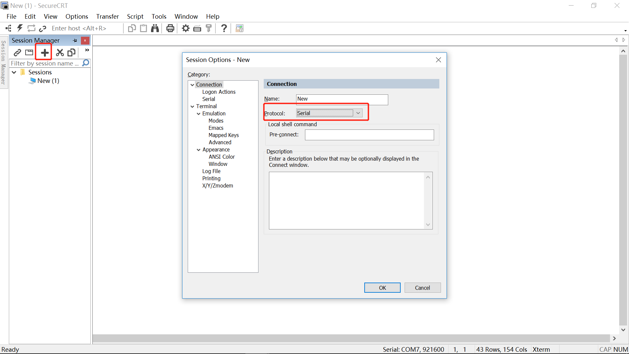The image size is (629, 354).
Task: Collapse the Appearance category node
Action: [x=199, y=150]
